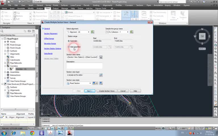
Task: Open the Sections menu
Action: (140, 5)
